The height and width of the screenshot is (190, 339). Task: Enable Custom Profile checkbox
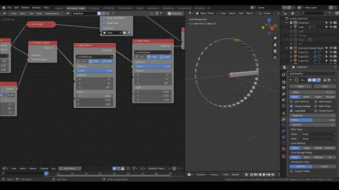pyautogui.click(x=291, y=171)
